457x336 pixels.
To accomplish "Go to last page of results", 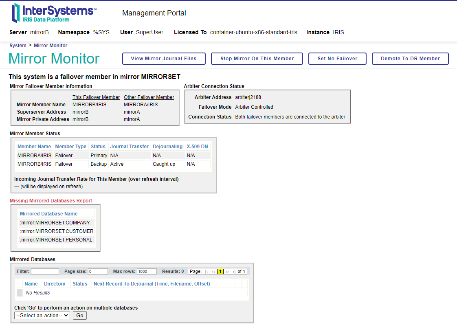I will tap(234, 271).
